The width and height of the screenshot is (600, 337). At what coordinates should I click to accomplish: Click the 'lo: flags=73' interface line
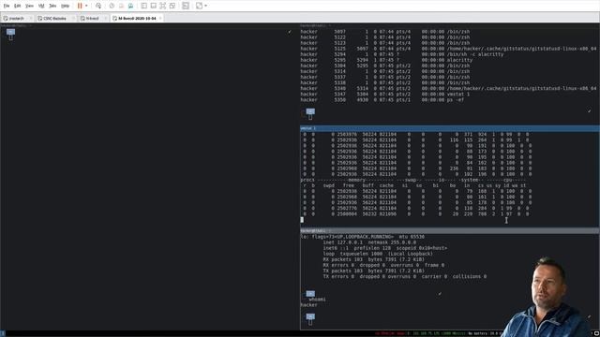coord(363,237)
